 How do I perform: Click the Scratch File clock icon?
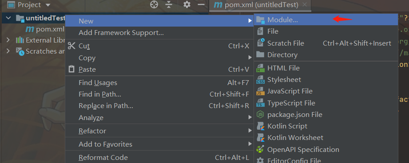pos(260,43)
